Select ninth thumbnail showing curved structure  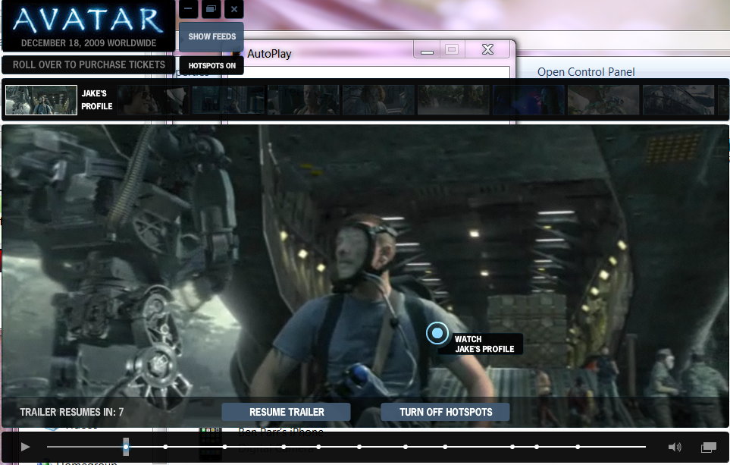[678, 99]
